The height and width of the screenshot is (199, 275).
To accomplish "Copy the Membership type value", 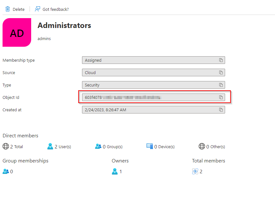I will click(221, 60).
